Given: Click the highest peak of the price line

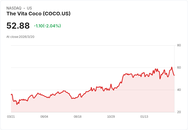Looking at the screenshot, I should coord(172,67).
